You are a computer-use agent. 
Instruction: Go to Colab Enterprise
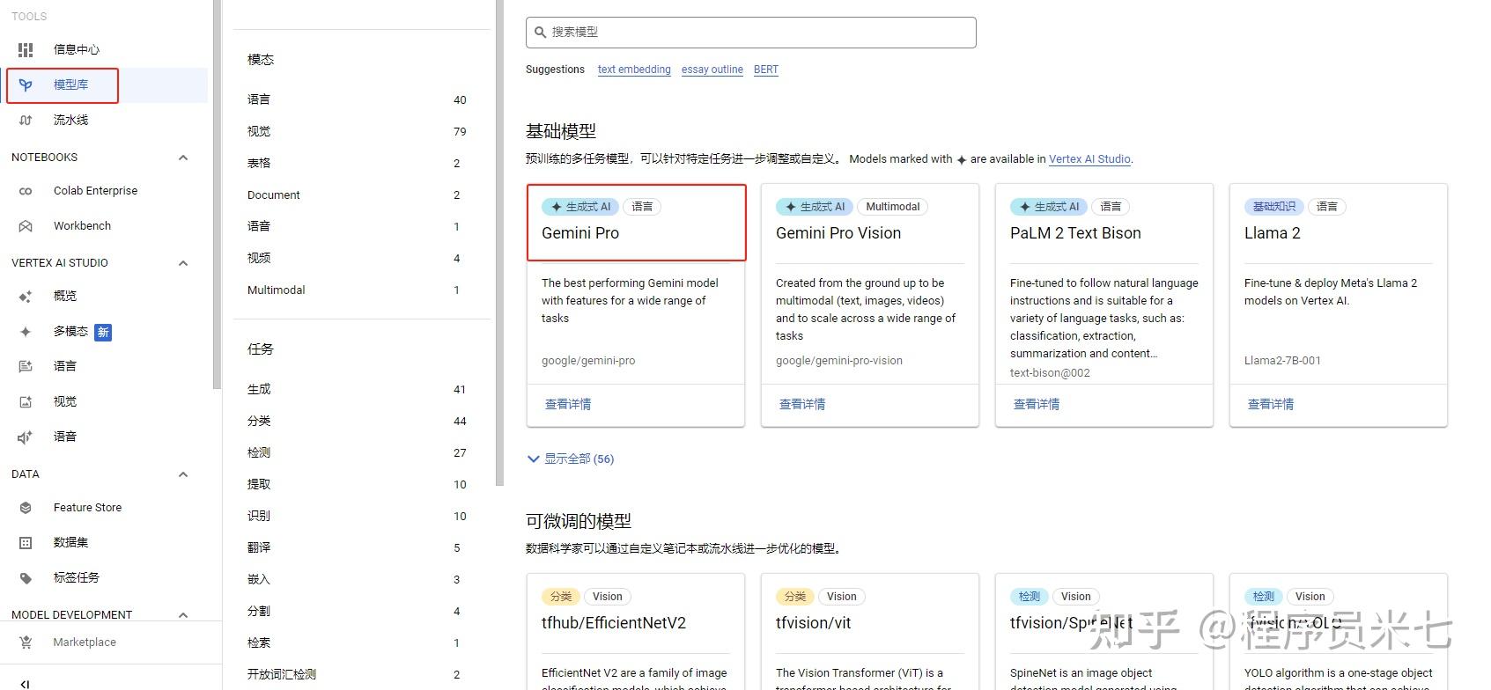click(x=106, y=191)
